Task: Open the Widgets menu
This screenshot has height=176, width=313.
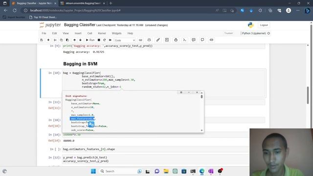Action: [x=116, y=33]
